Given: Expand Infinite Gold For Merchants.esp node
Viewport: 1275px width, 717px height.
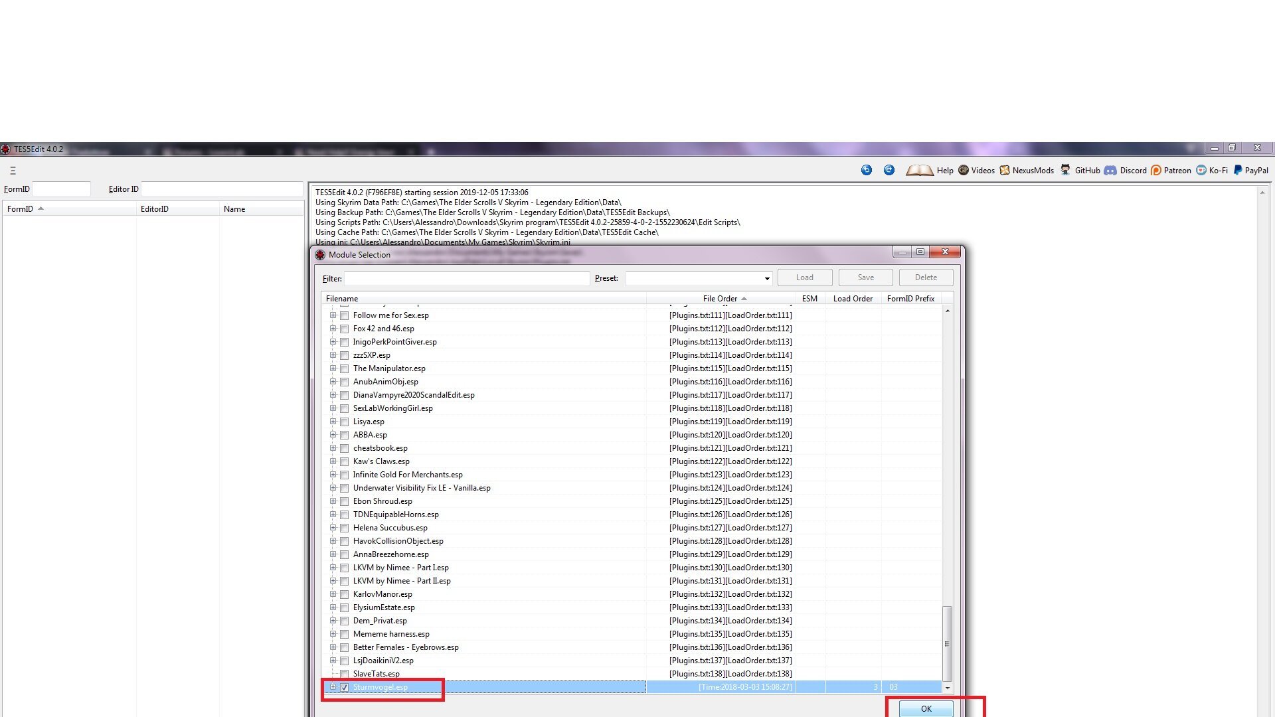Looking at the screenshot, I should 333,475.
